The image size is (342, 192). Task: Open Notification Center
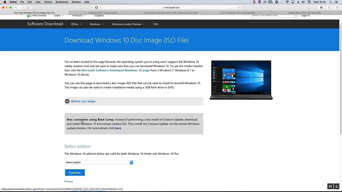(x=336, y=2)
